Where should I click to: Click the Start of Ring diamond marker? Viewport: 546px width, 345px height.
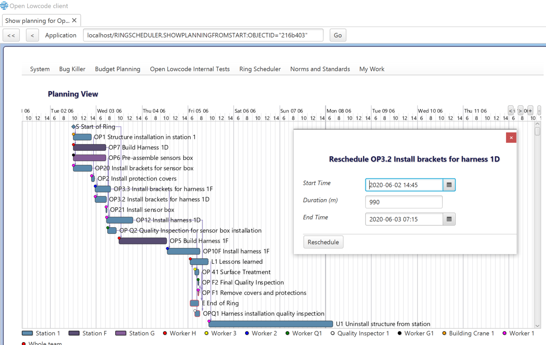pyautogui.click(x=73, y=127)
